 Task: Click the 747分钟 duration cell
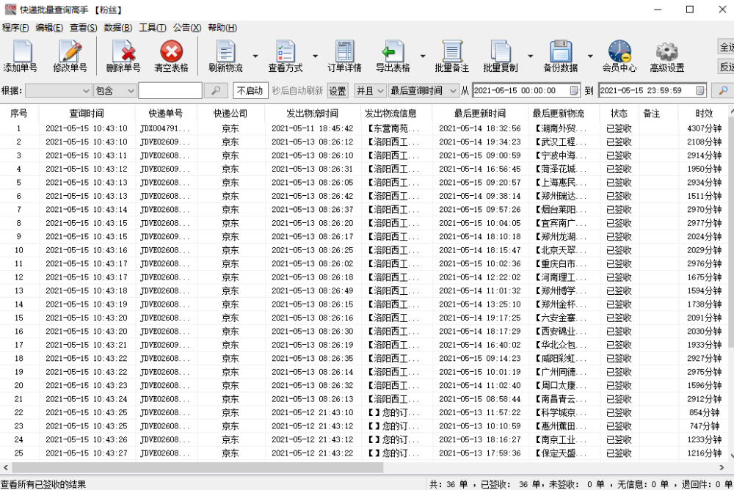point(704,426)
